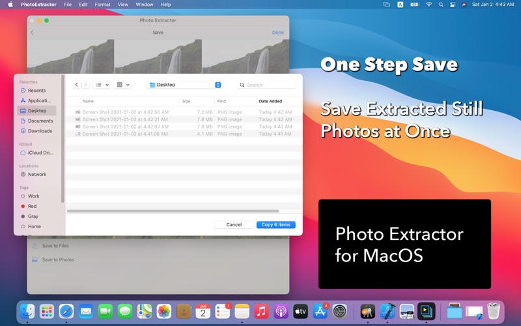The width and height of the screenshot is (521, 326).
Task: Choose Save to Files option
Action: pos(51,246)
